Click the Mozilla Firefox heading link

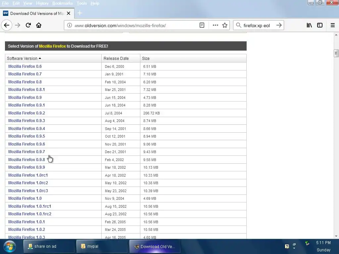click(52, 46)
